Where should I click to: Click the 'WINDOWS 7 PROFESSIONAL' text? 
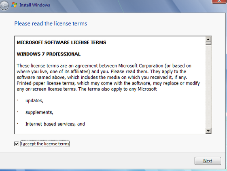(x=49, y=54)
